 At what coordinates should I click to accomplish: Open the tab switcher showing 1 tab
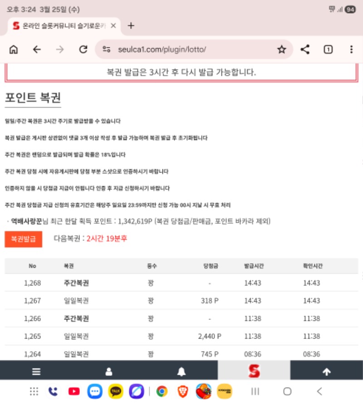pyautogui.click(x=328, y=49)
